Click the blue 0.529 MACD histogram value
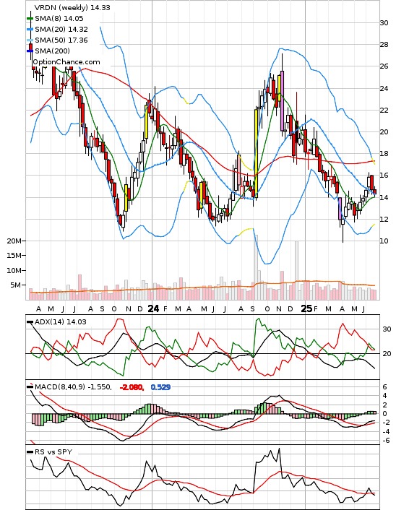This screenshot has height=510, width=409. [160, 387]
